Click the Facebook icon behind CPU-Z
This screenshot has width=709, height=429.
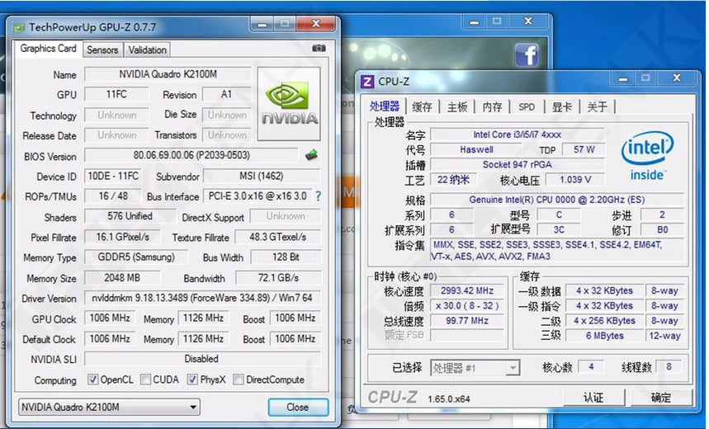[x=527, y=55]
